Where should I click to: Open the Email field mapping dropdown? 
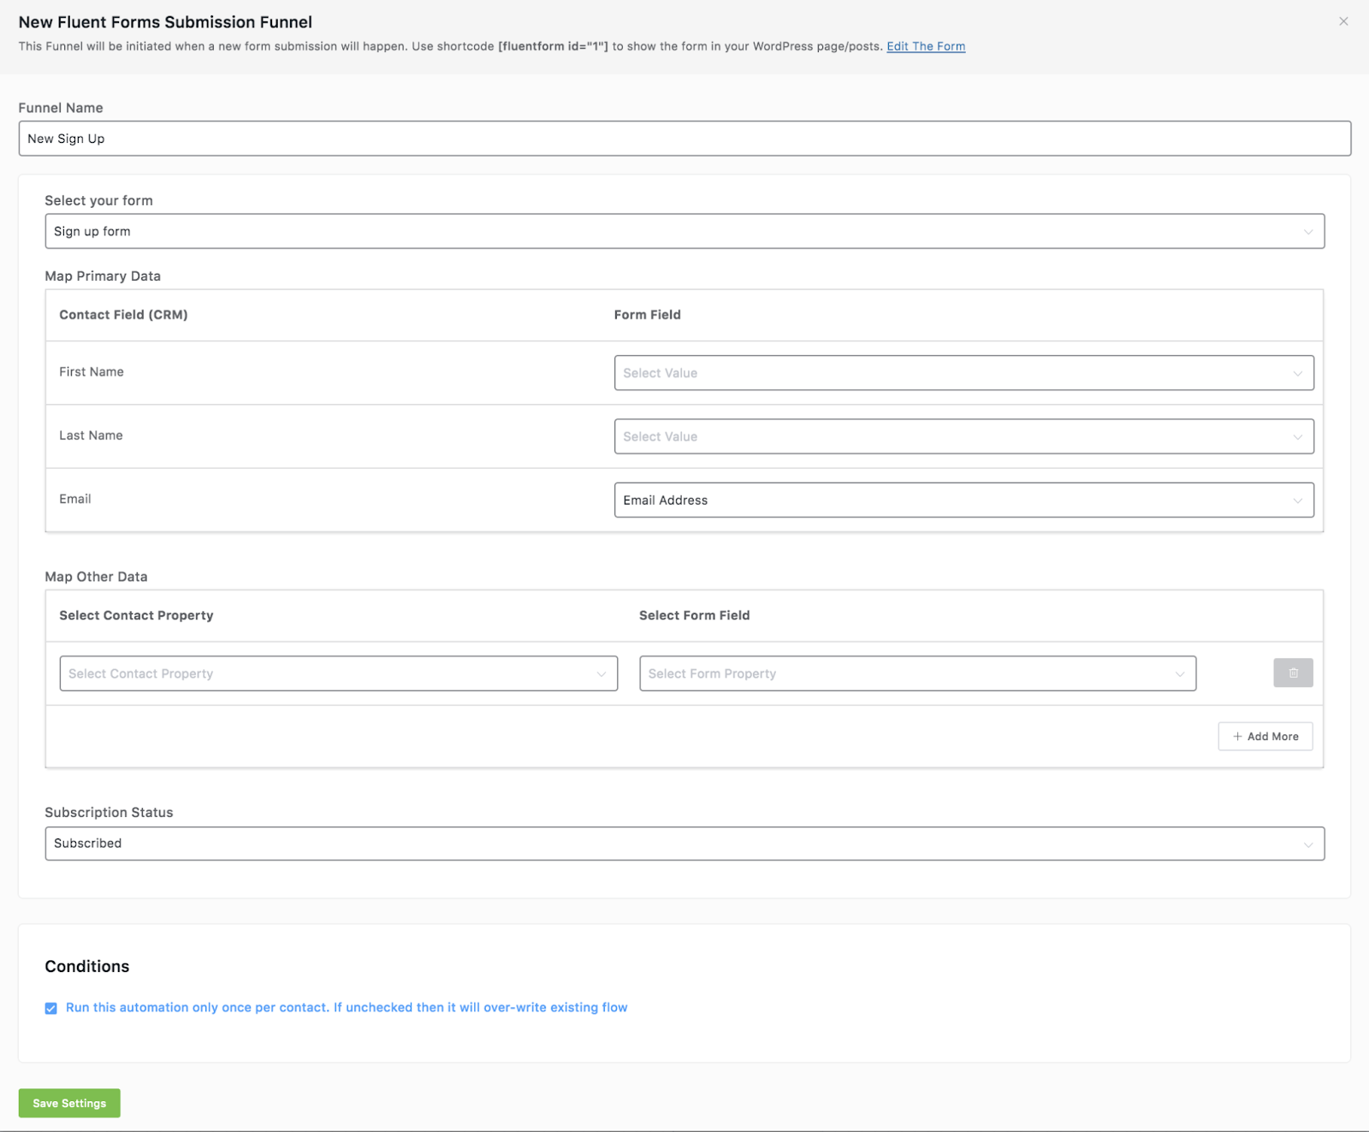click(963, 500)
